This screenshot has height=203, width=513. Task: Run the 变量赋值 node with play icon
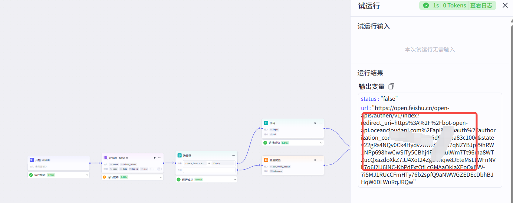(x=315, y=160)
